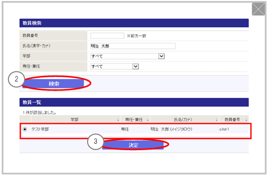The height and width of the screenshot is (175, 269).
Task: Click the 決定 confirm button
Action: 133,145
